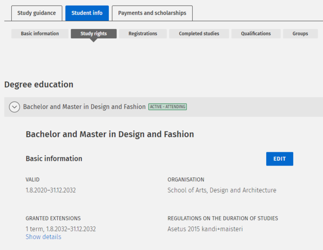Click the Degree education section heading
The width and height of the screenshot is (323, 250).
(39, 84)
